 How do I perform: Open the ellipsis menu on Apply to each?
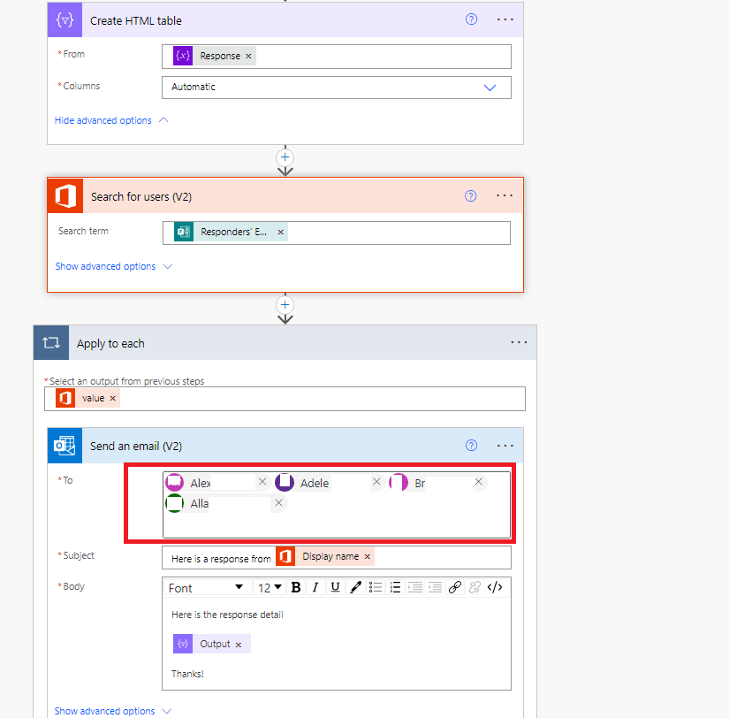519,342
